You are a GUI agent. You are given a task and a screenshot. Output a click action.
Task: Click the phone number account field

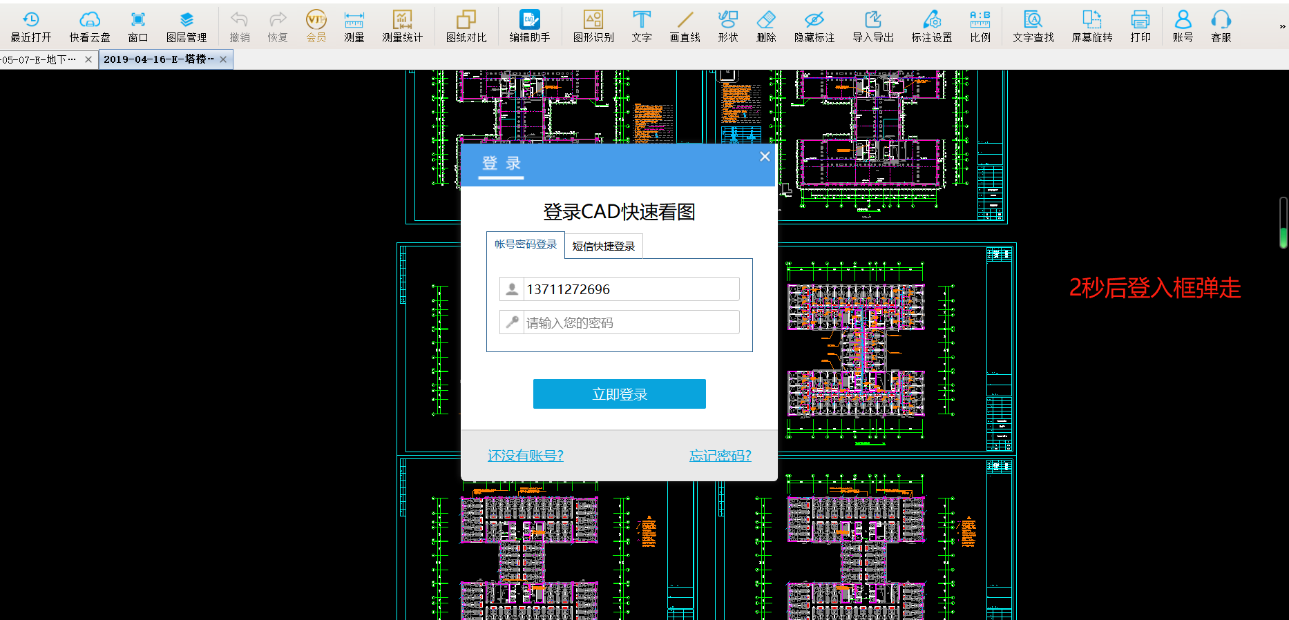coord(620,289)
